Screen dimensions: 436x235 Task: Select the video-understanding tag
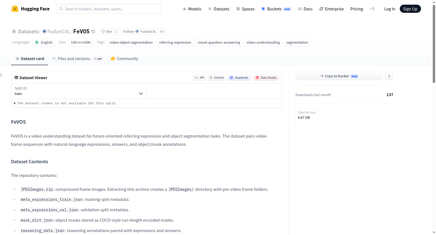263,42
